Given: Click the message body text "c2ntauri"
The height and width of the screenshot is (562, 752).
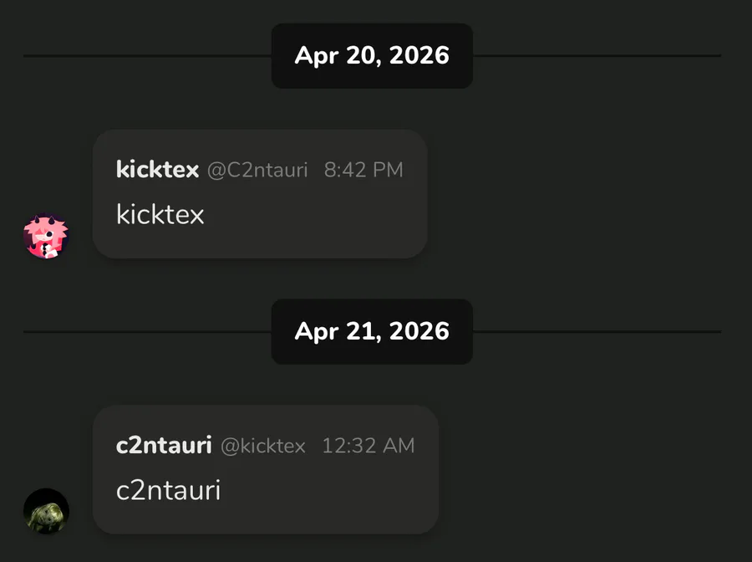Looking at the screenshot, I should [x=168, y=490].
